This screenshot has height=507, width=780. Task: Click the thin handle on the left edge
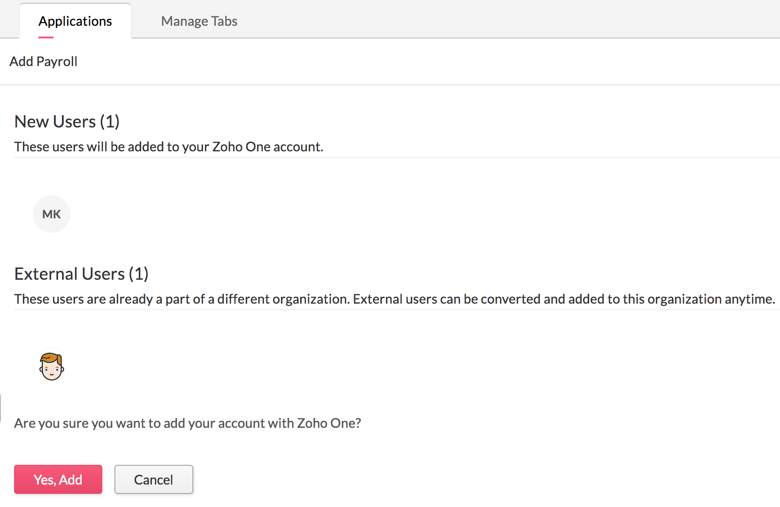pyautogui.click(x=1, y=408)
